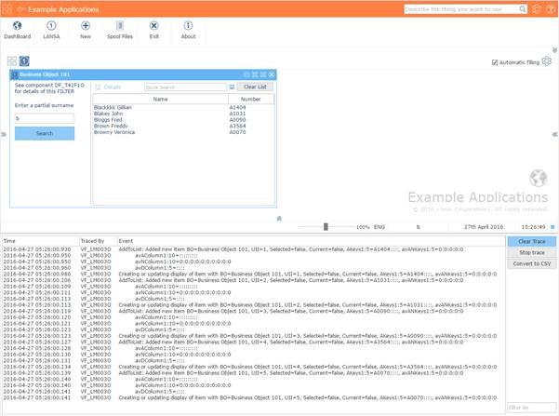
Task: Click the Search button in the filter
Action: (45, 133)
